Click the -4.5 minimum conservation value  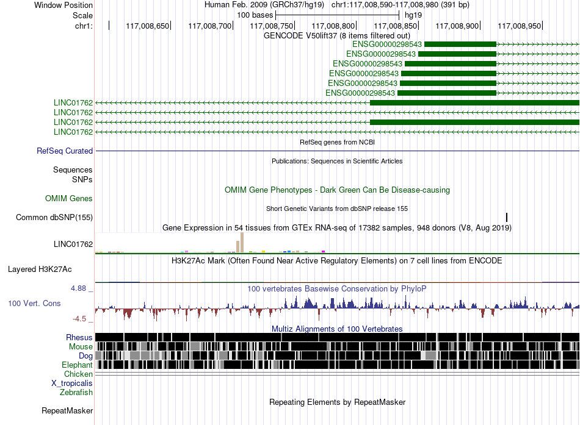79,318
